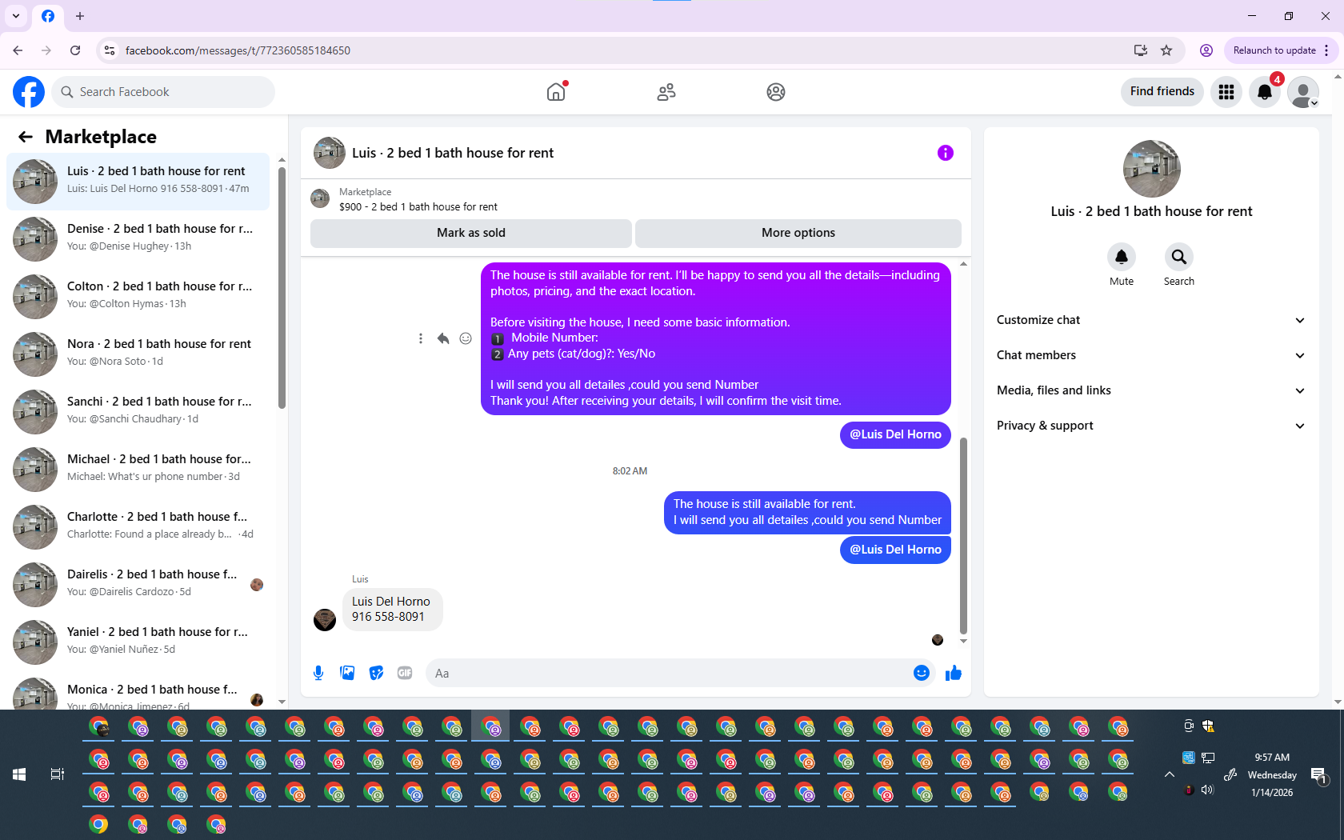The image size is (1344, 840).
Task: Open the Friends icon in top navigation
Action: (x=666, y=92)
